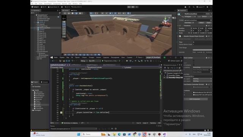Select the Scale tool in Scene overlay
The height and width of the screenshot is (137, 243).
(x=64, y=29)
